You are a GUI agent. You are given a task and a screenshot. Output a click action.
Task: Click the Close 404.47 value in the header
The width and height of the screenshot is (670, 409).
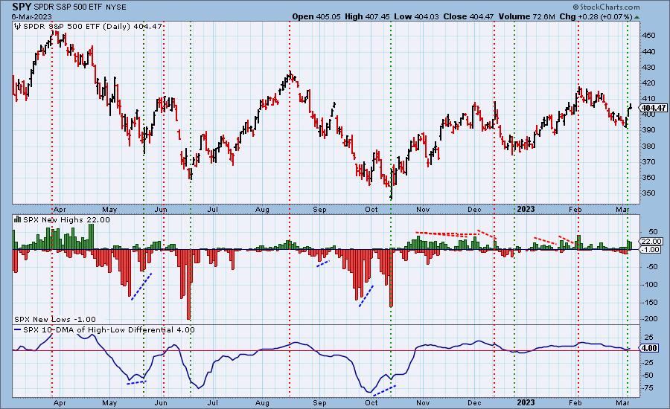click(x=468, y=16)
